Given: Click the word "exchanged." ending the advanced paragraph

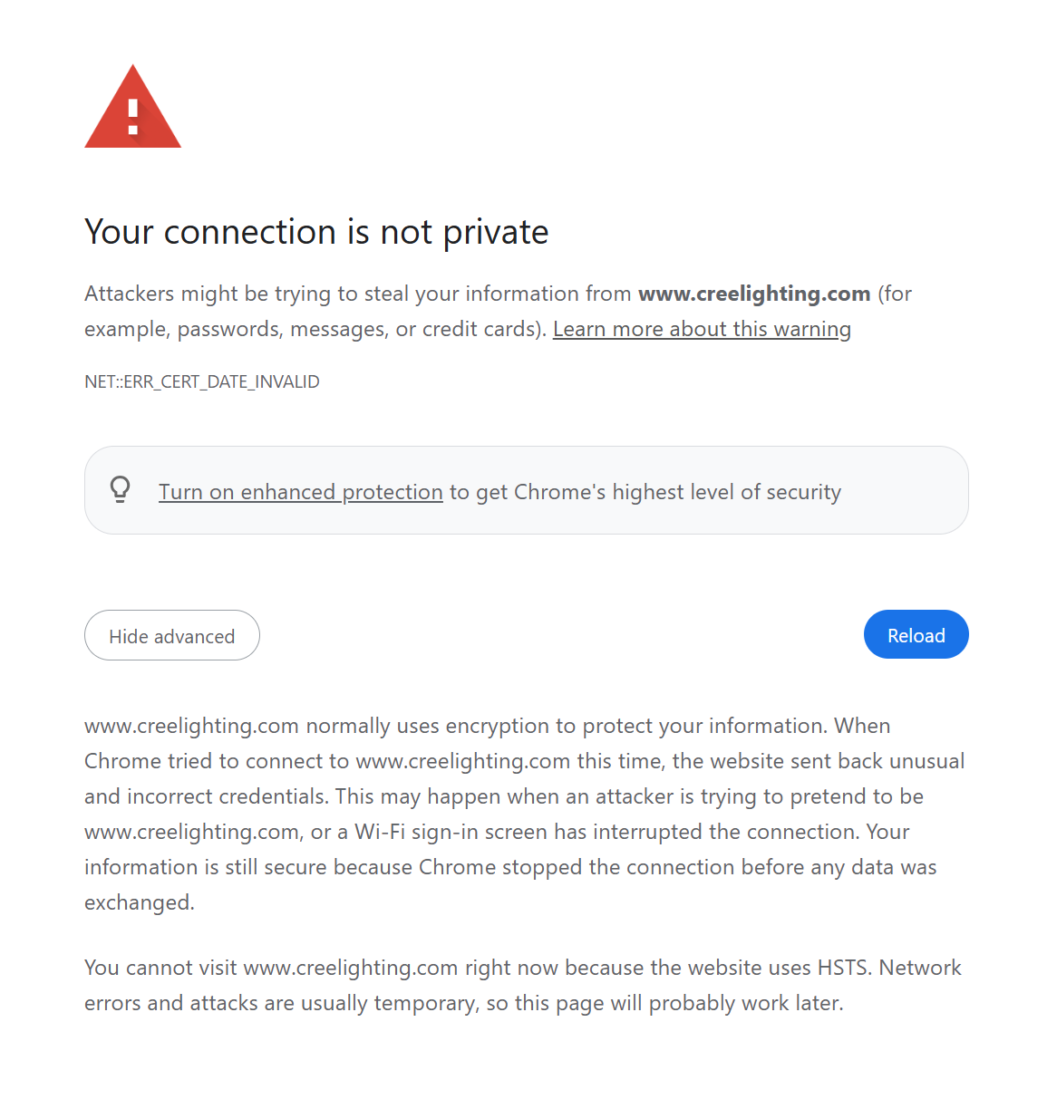Looking at the screenshot, I should coord(140,902).
